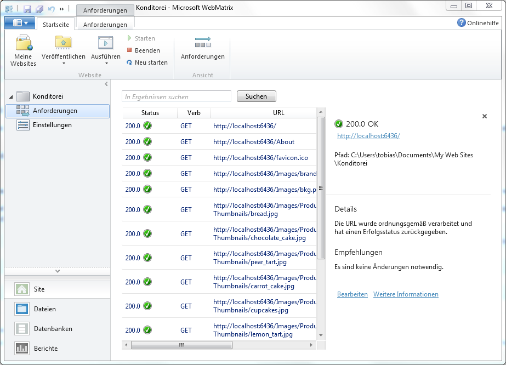This screenshot has width=506, height=365.
Task: Select the Images/bkg request URL
Action: pyautogui.click(x=265, y=190)
